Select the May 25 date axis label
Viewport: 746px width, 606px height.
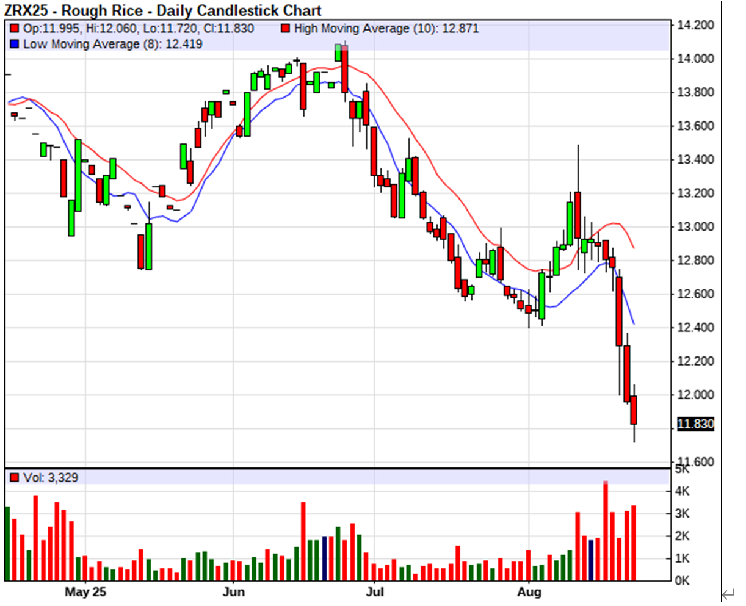85,593
